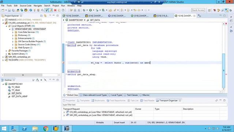The image size is (234, 132).
Task: Select GET_DATA_ABAP in the Outline
Action: [x=19, y=96]
